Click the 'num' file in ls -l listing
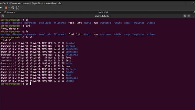 68,66
